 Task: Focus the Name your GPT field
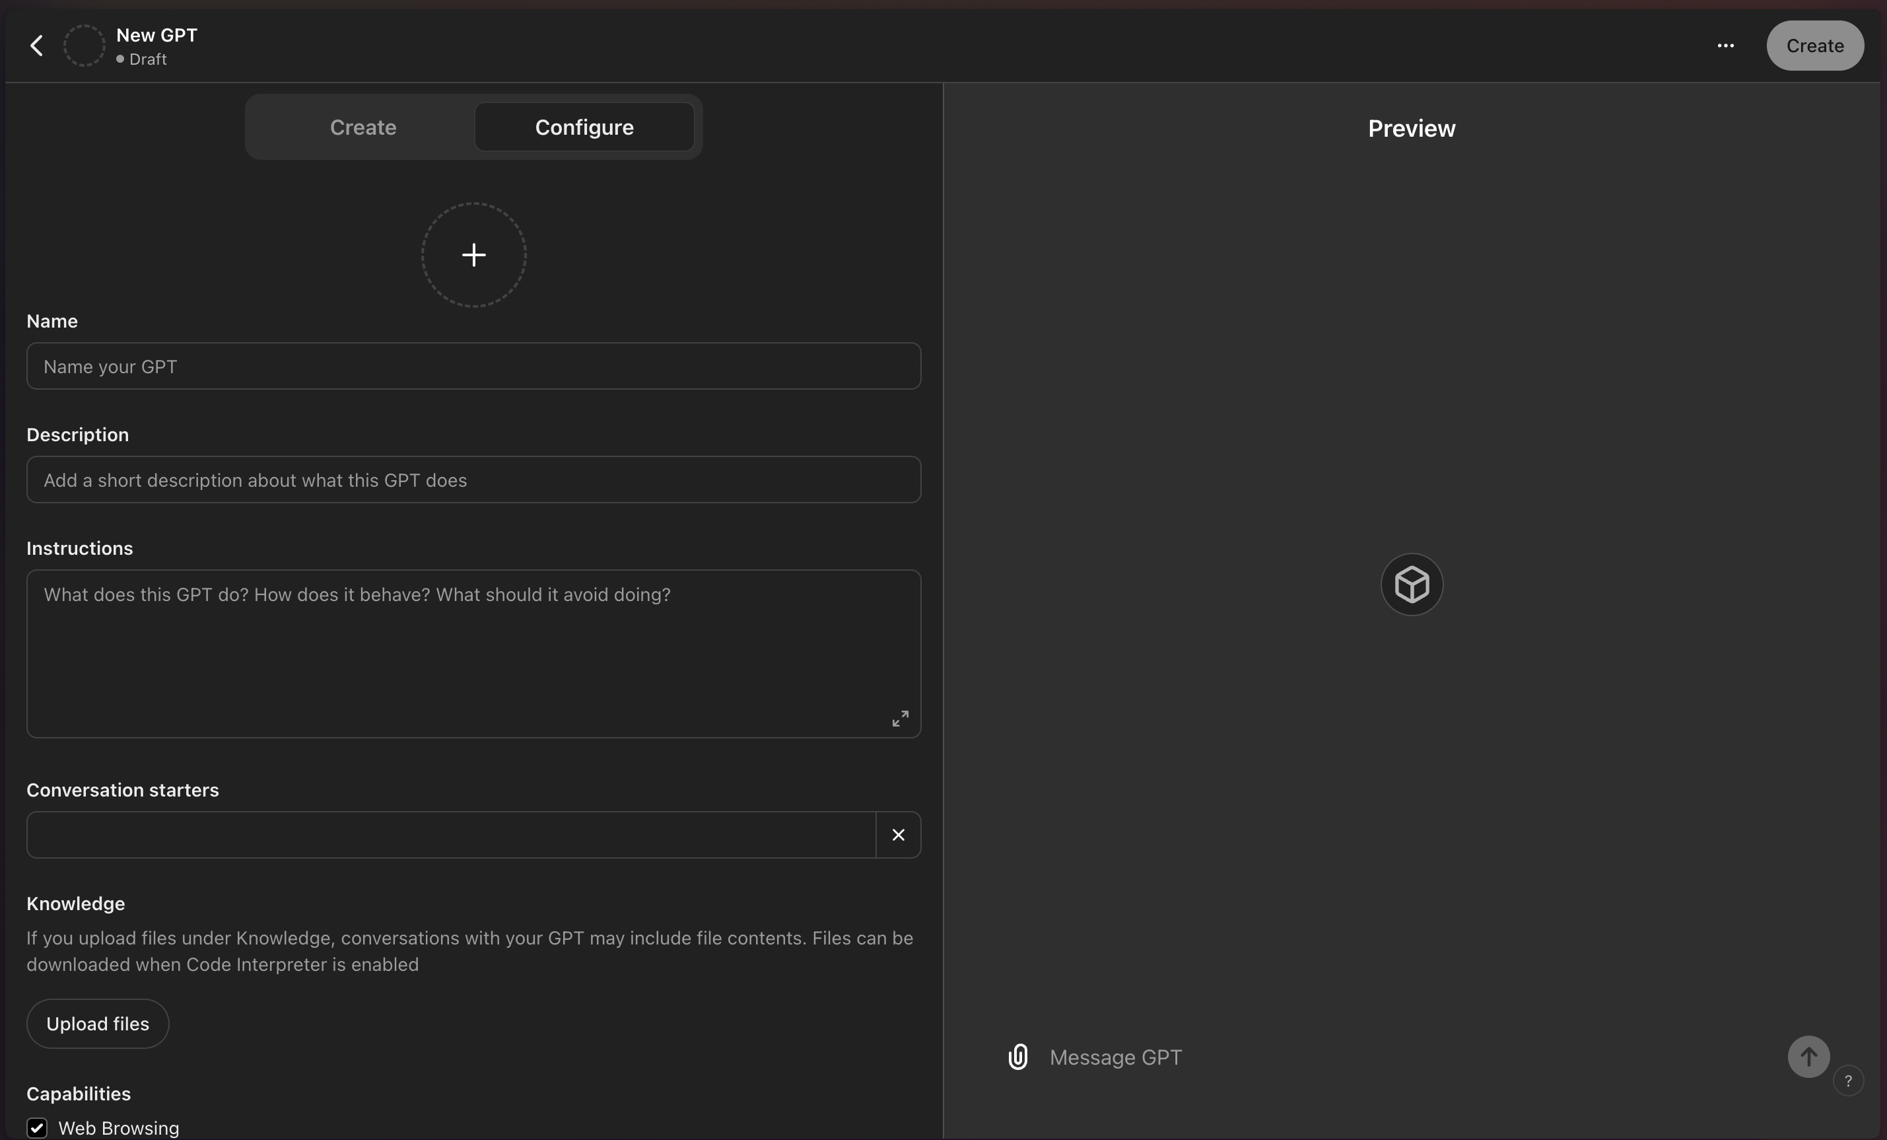[x=473, y=366]
